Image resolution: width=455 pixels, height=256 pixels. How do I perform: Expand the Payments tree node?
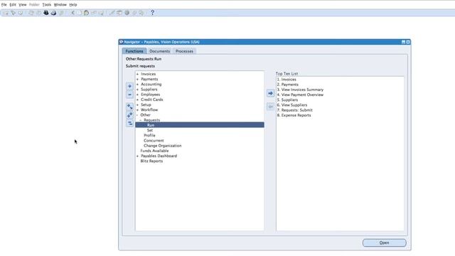[x=137, y=79]
